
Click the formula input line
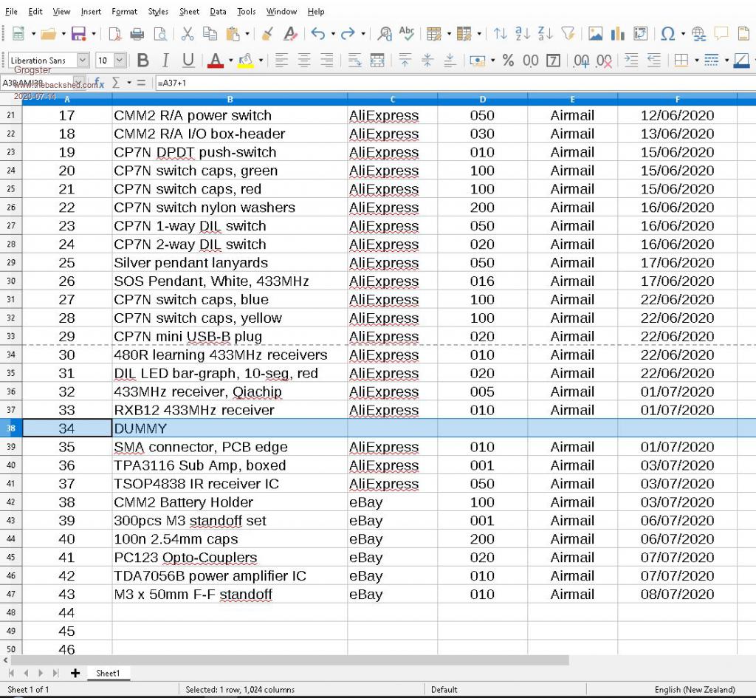[x=455, y=83]
